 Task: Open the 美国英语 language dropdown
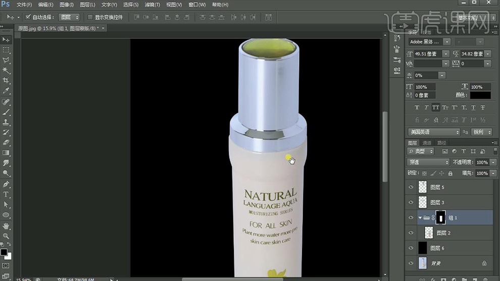point(434,132)
